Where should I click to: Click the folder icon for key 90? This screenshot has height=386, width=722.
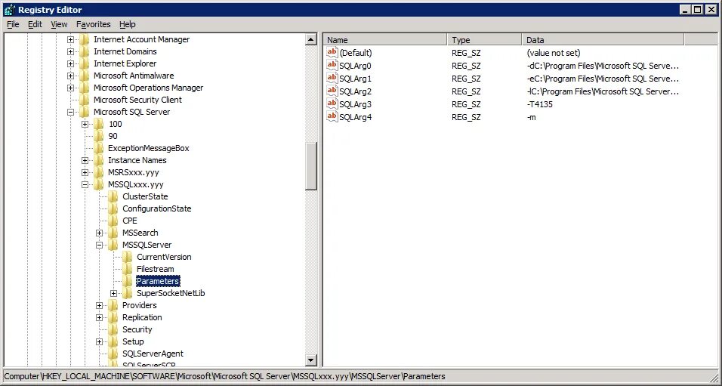pyautogui.click(x=99, y=136)
